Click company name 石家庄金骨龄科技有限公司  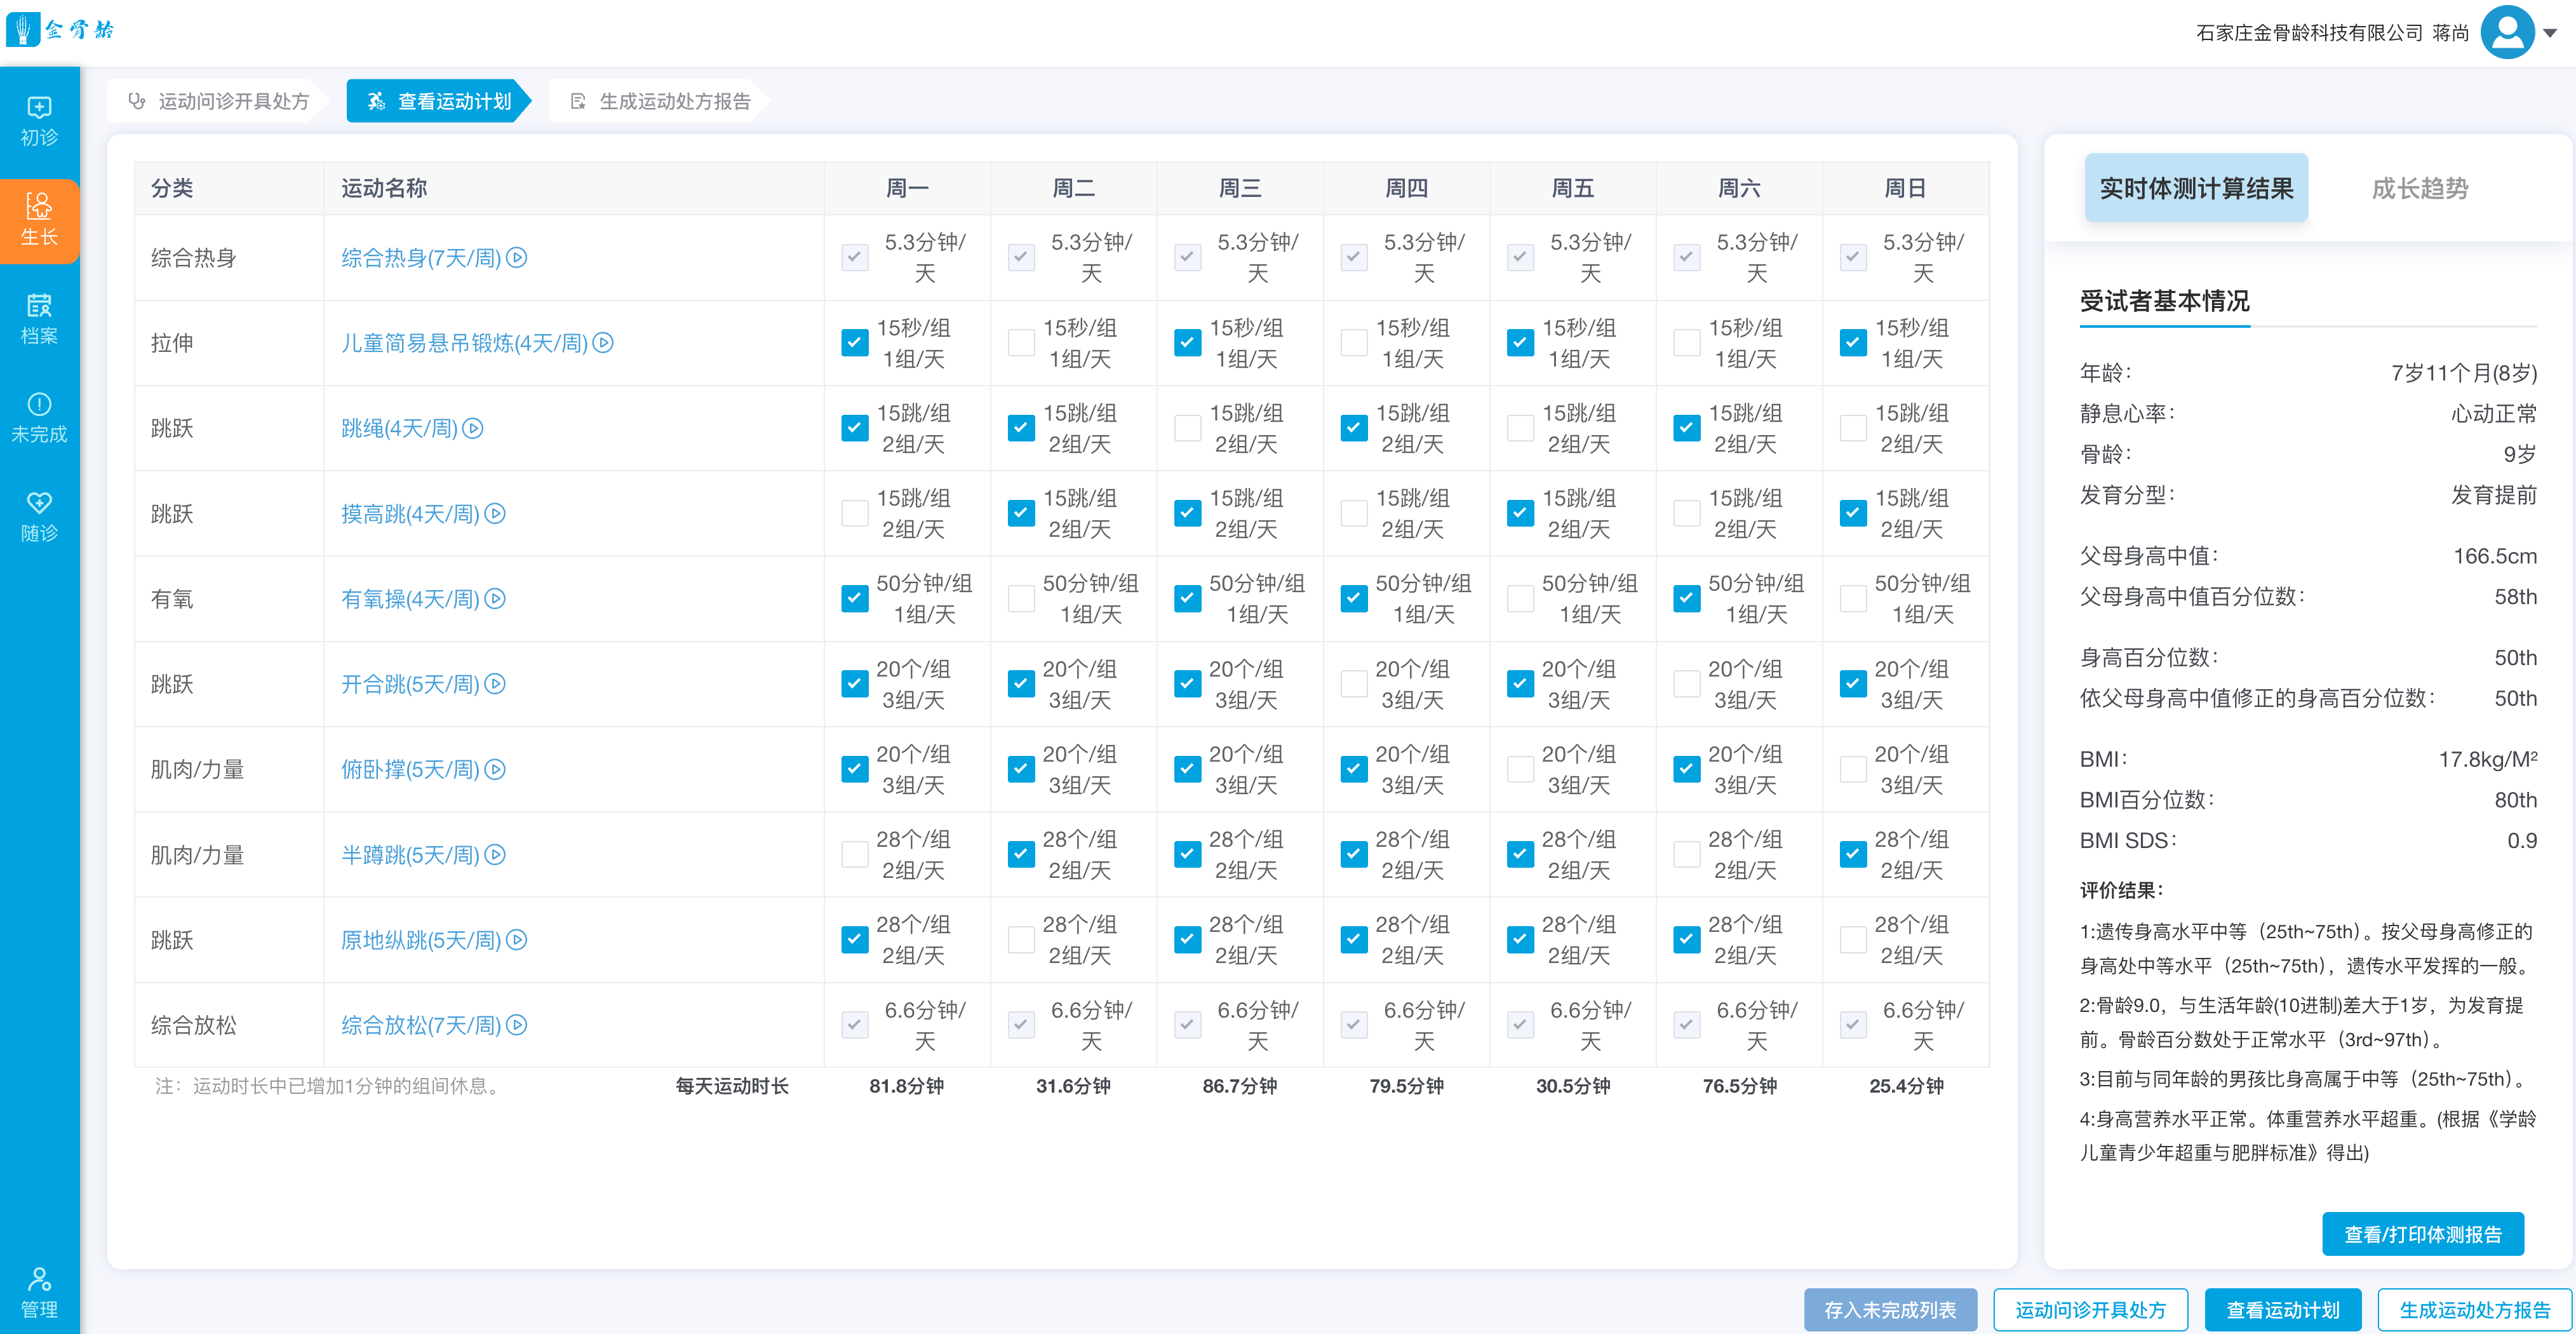(x=2309, y=33)
